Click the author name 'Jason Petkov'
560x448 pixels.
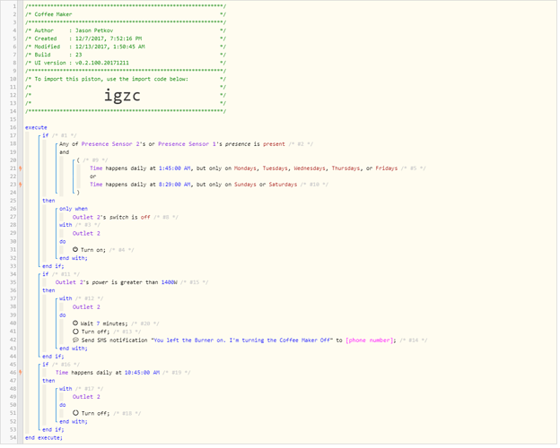tap(94, 30)
